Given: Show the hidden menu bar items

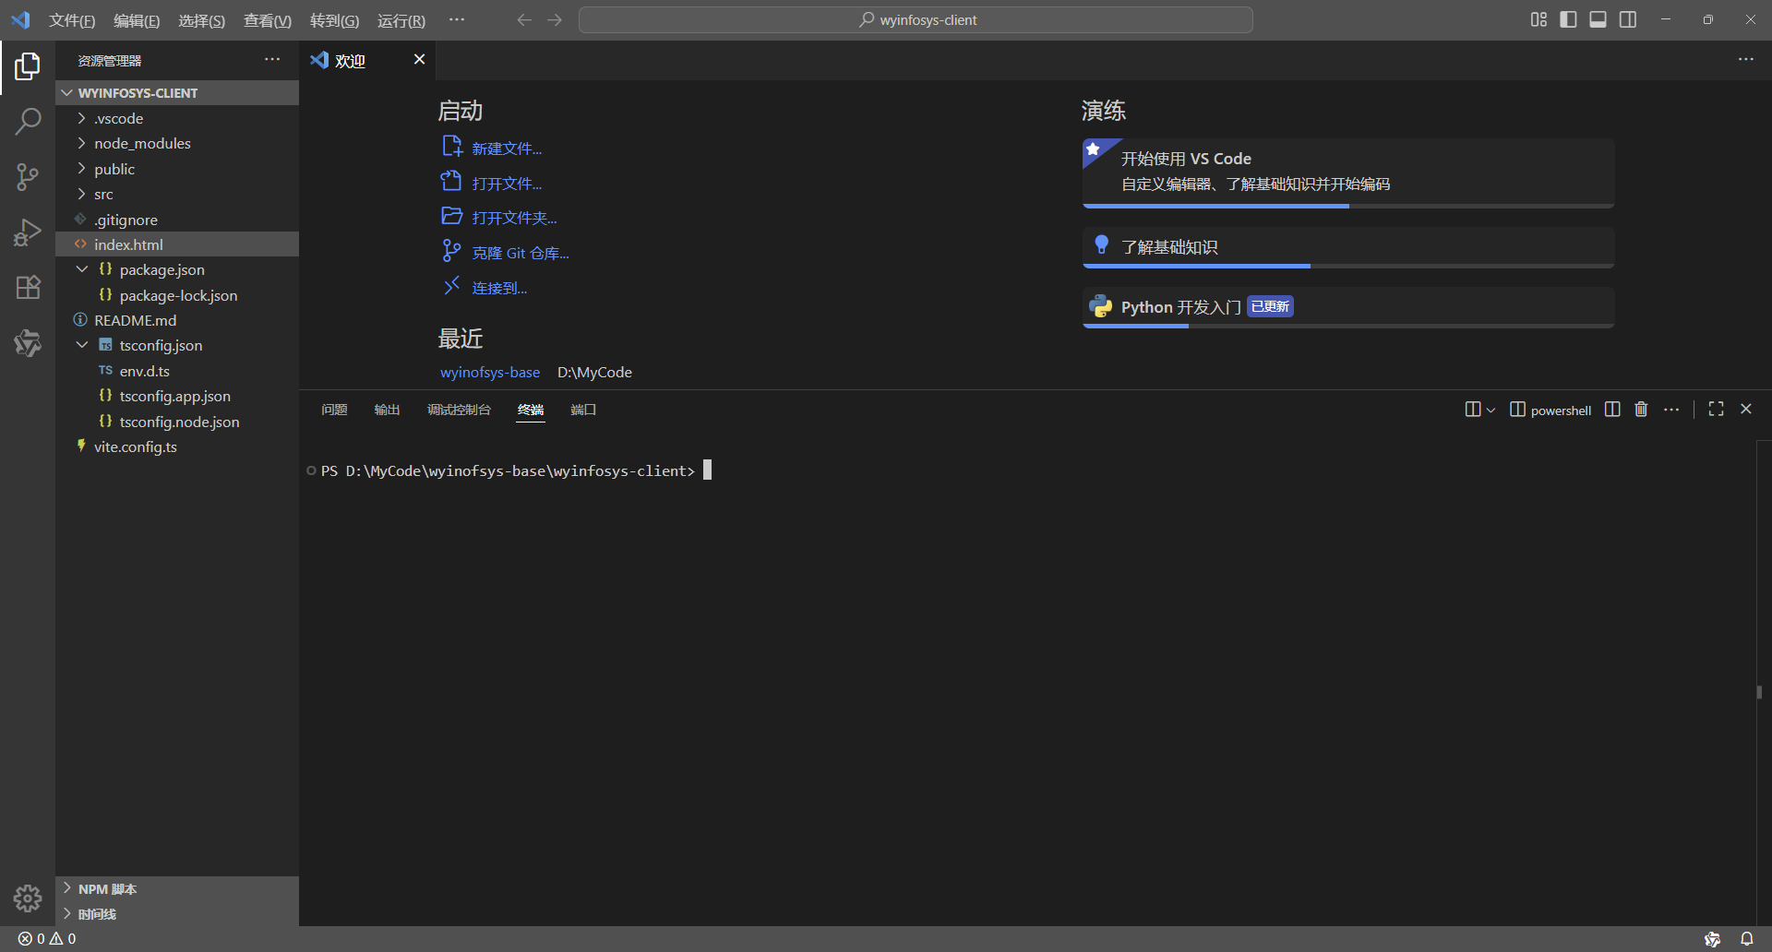Looking at the screenshot, I should click(x=457, y=19).
